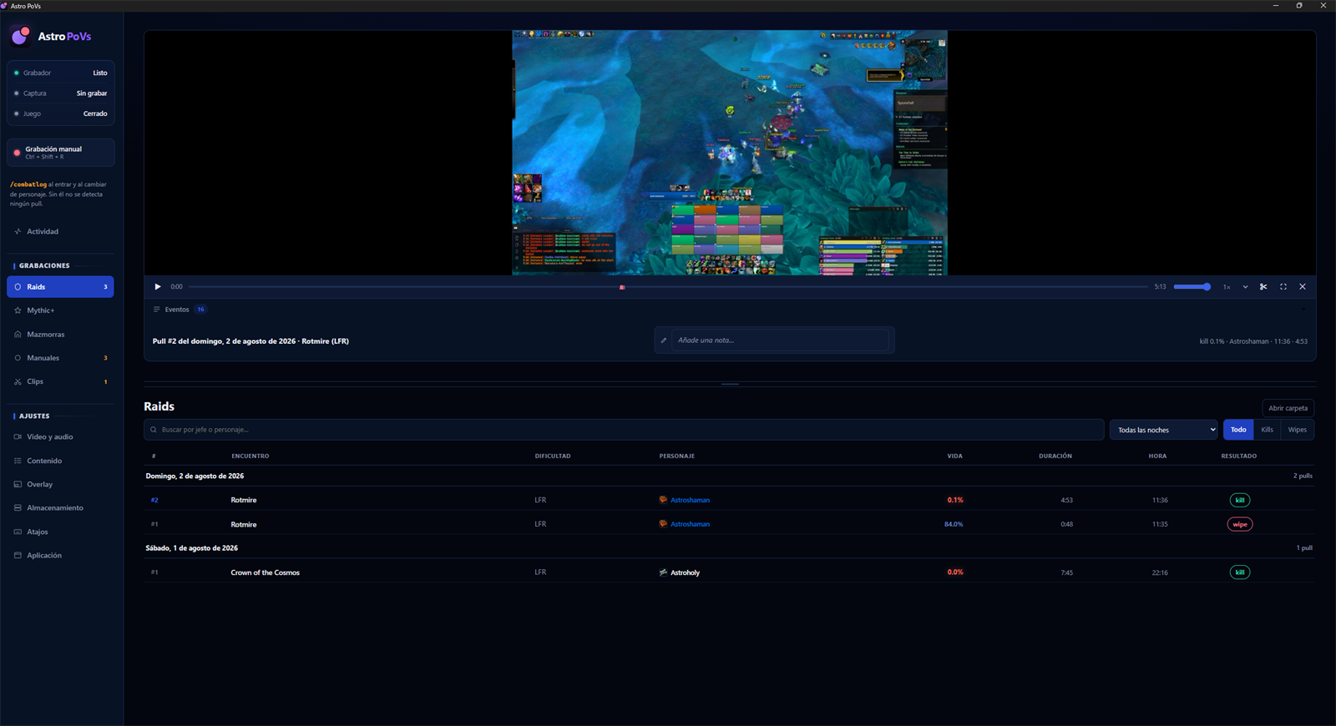Click the kill badge on Rotmire #2
The image size is (1336, 726).
pos(1240,501)
